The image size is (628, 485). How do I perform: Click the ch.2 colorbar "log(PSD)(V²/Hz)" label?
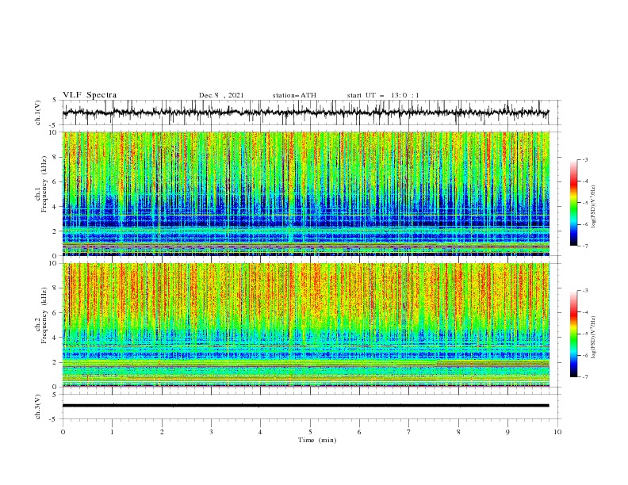[593, 338]
